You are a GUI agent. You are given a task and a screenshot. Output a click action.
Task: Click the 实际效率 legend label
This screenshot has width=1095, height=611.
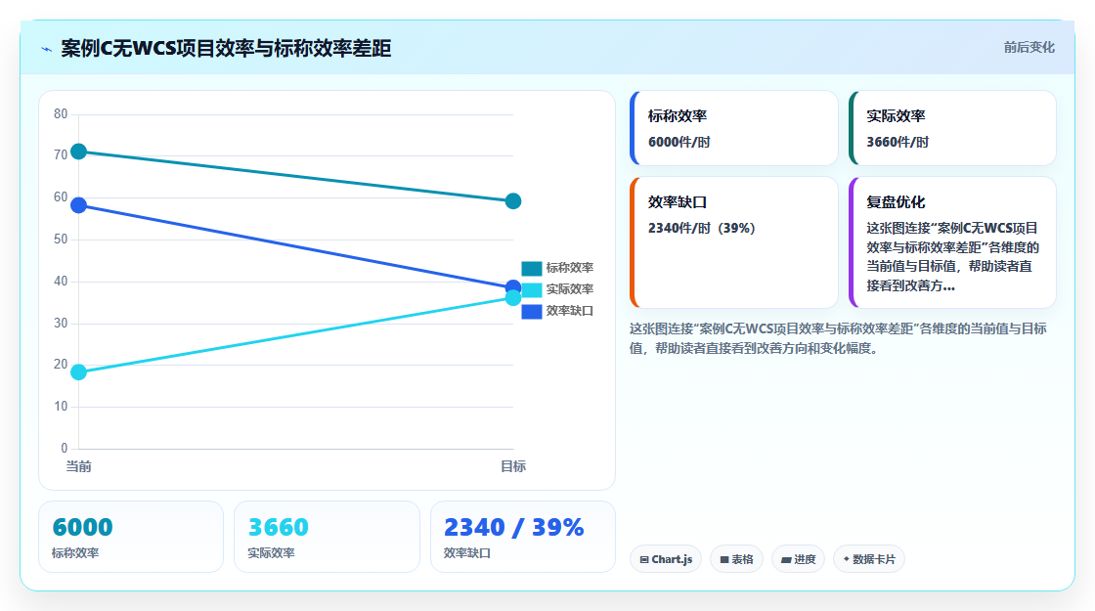(x=570, y=289)
